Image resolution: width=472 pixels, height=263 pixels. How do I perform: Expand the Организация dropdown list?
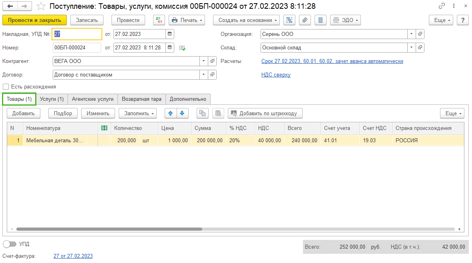pyautogui.click(x=412, y=34)
